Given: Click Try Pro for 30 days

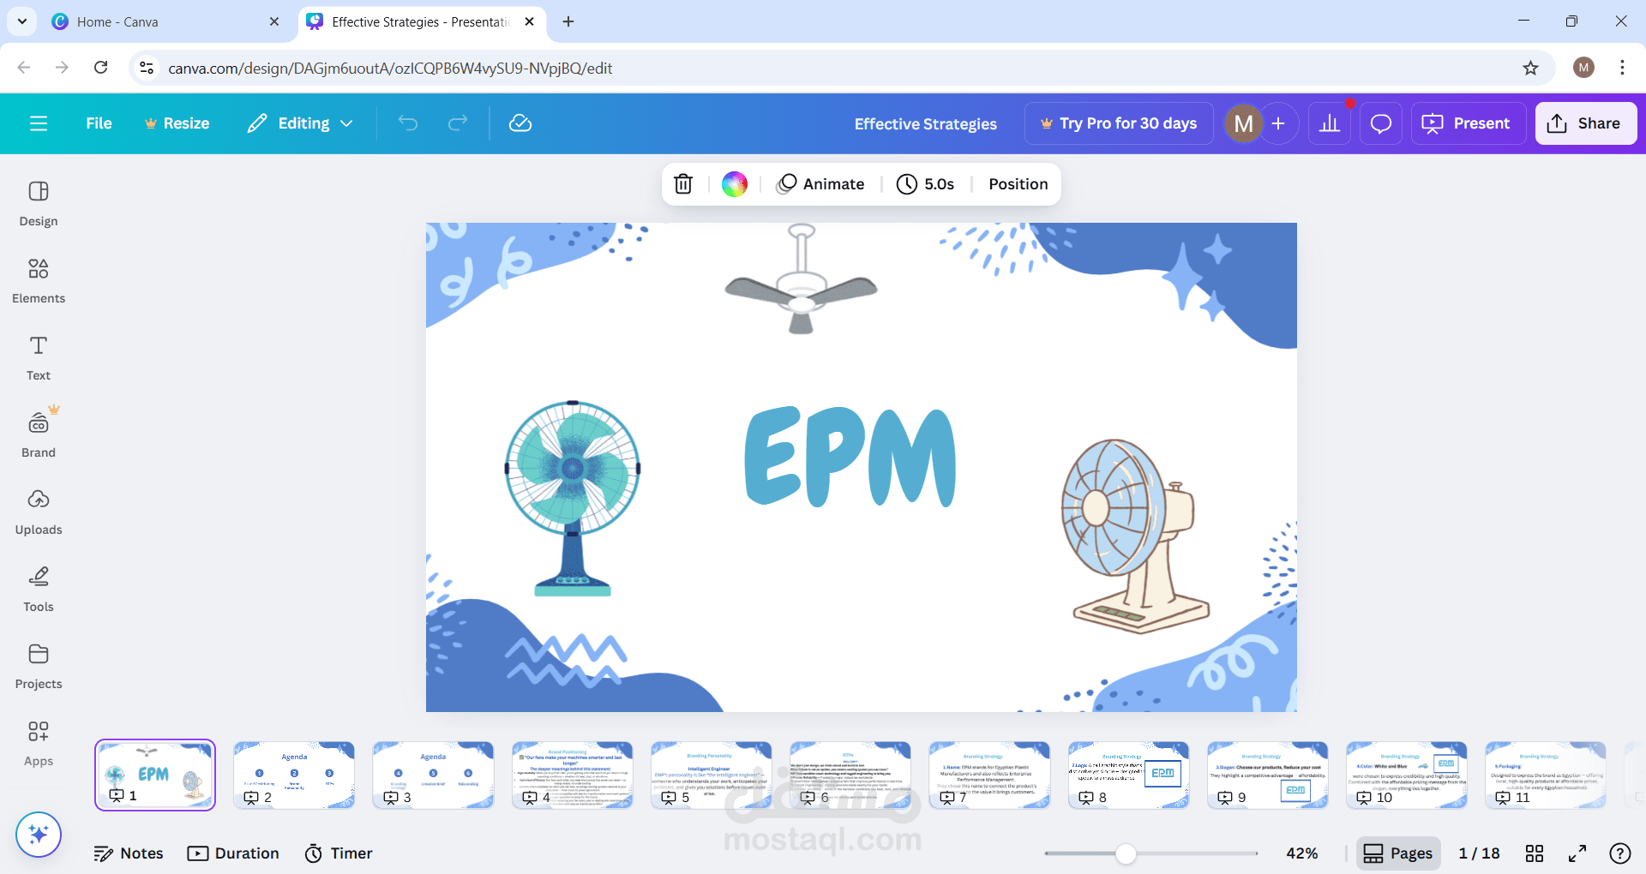Looking at the screenshot, I should point(1119,123).
